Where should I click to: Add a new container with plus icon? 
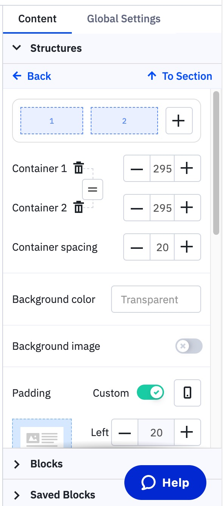pos(179,120)
